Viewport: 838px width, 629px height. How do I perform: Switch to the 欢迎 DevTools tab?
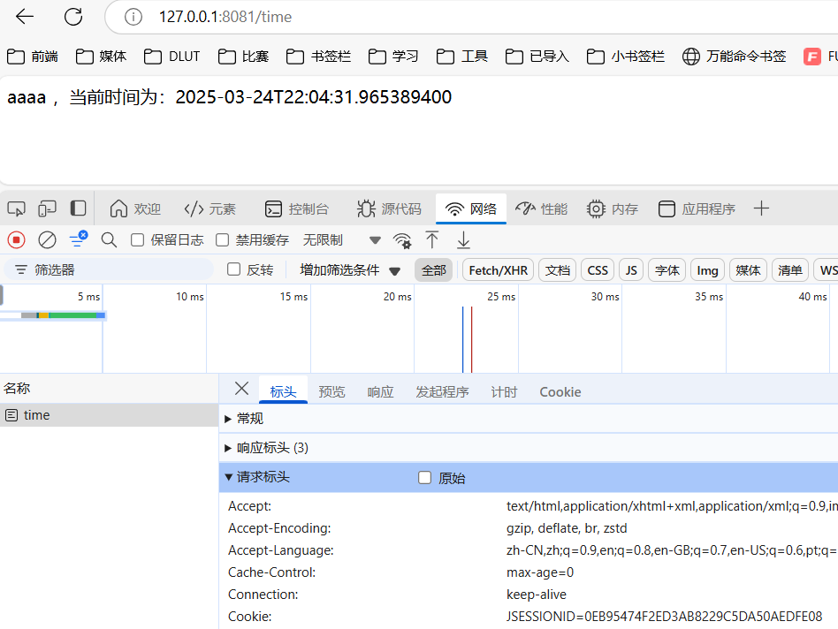click(135, 208)
